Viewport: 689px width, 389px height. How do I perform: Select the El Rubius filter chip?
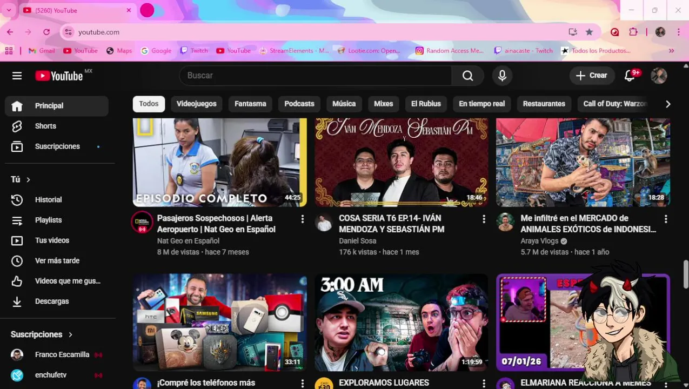tap(426, 104)
